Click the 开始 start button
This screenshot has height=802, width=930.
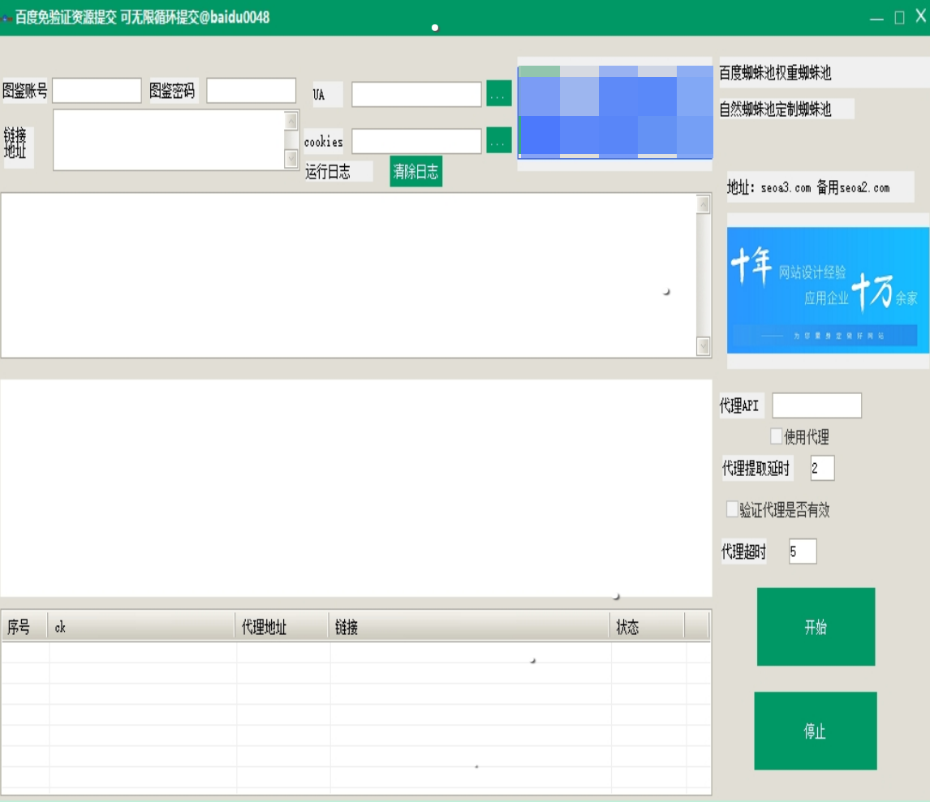(x=816, y=627)
